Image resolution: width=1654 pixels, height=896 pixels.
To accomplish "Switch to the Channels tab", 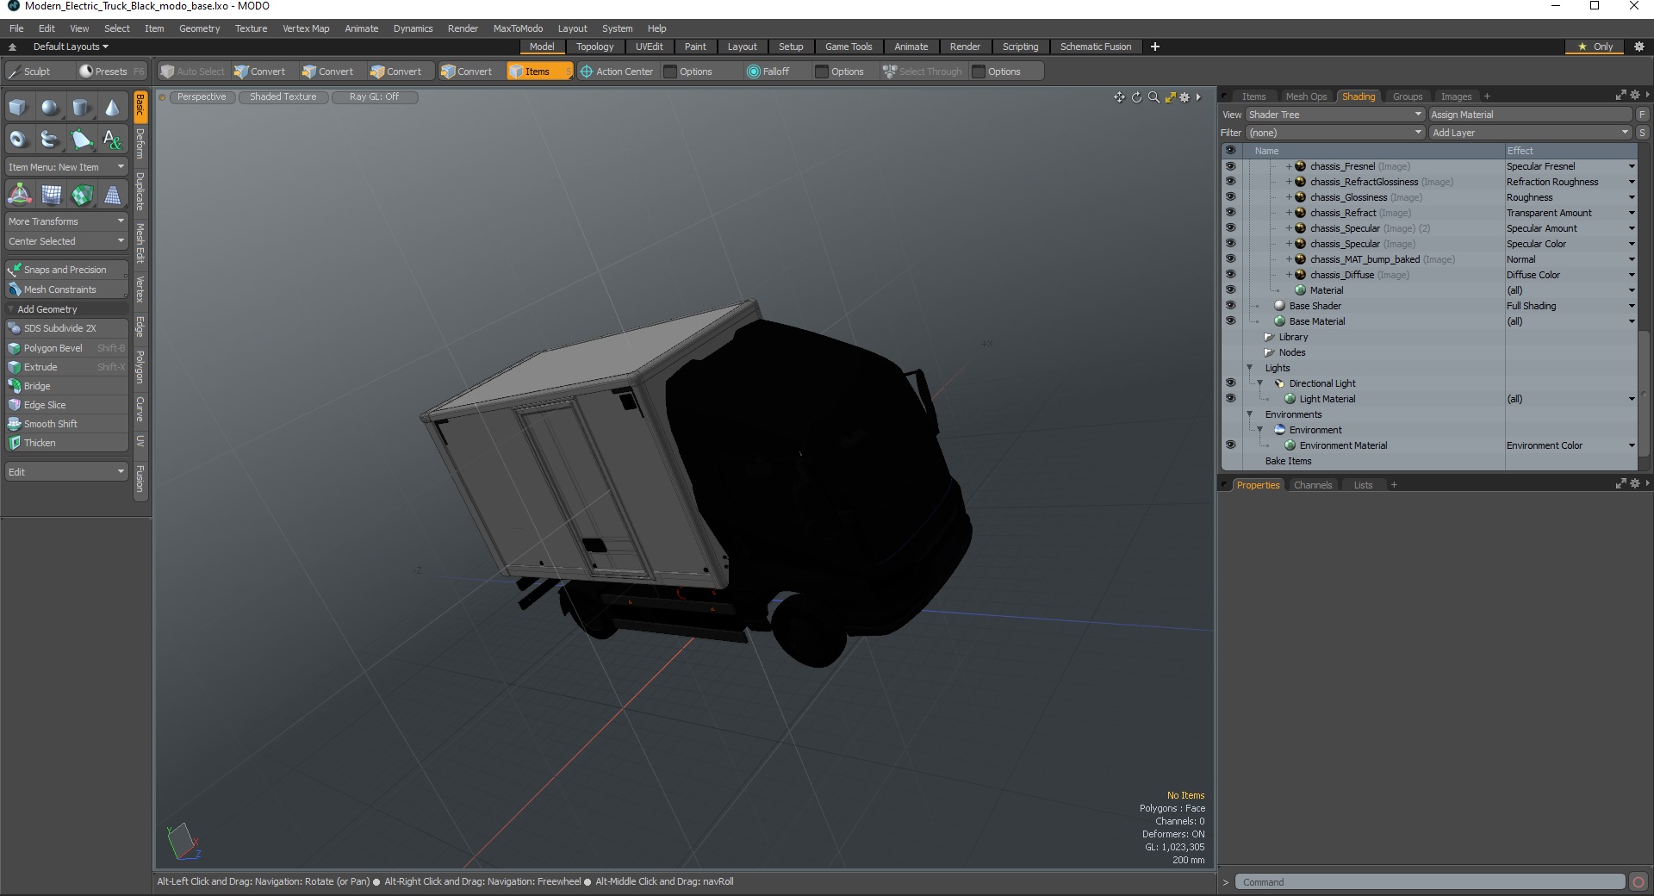I will [x=1313, y=485].
